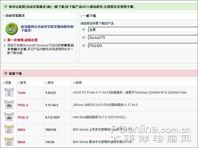The width and height of the screenshot is (198, 148).
Task: Click the auto-navigation wizard green icon
Action: (11, 29)
